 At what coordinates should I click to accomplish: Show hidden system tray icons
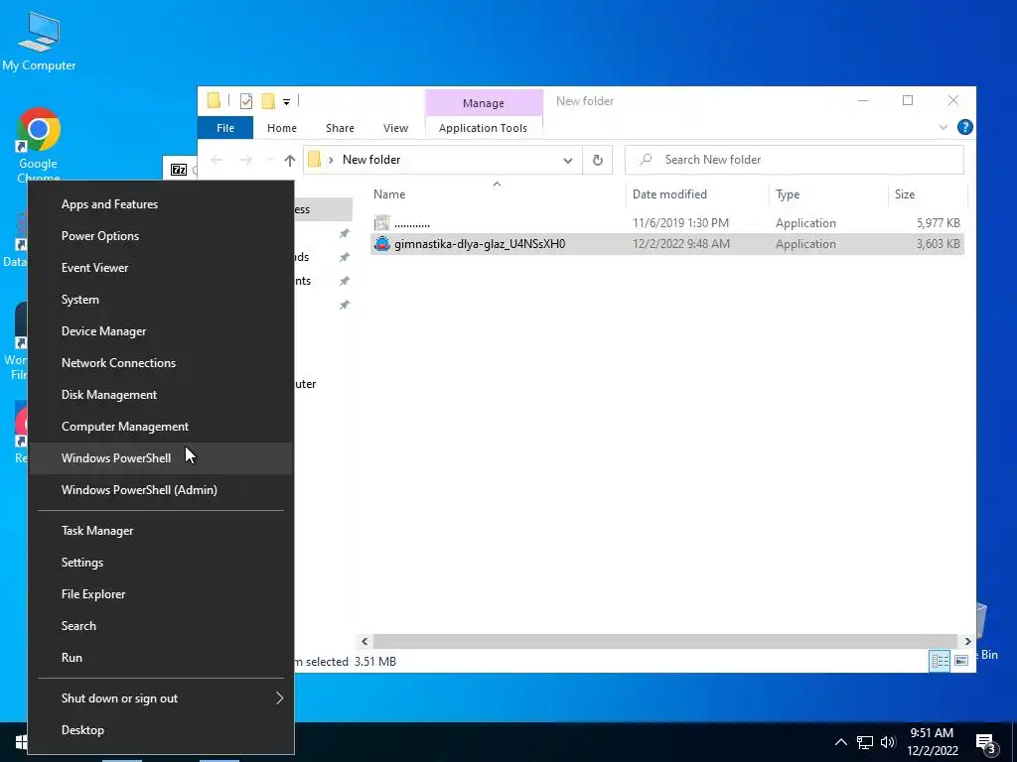pyautogui.click(x=840, y=742)
